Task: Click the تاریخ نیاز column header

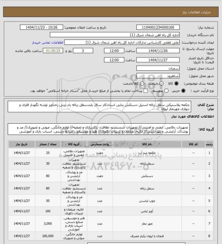Action: point(22,144)
